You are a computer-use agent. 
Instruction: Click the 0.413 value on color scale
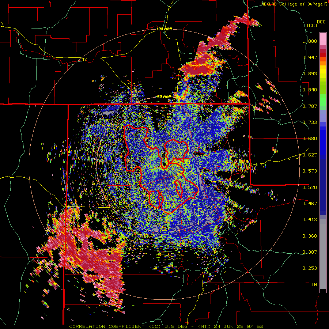point(310,220)
